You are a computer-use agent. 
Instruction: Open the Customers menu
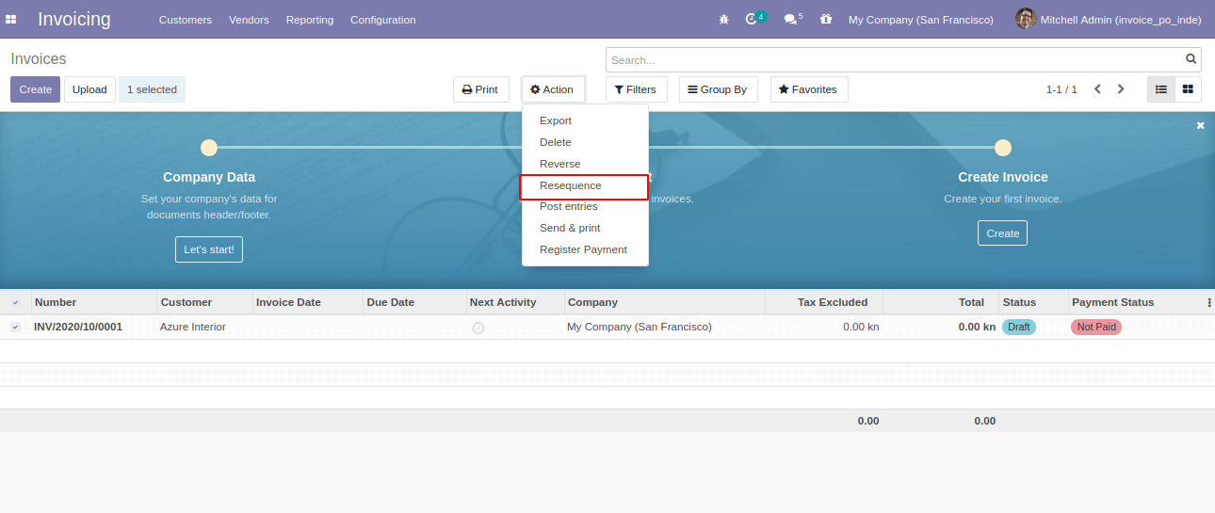[x=186, y=20]
